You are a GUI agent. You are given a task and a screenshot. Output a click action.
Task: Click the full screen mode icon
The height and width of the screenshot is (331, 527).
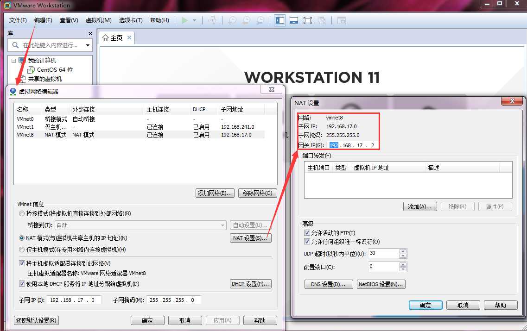coord(307,20)
